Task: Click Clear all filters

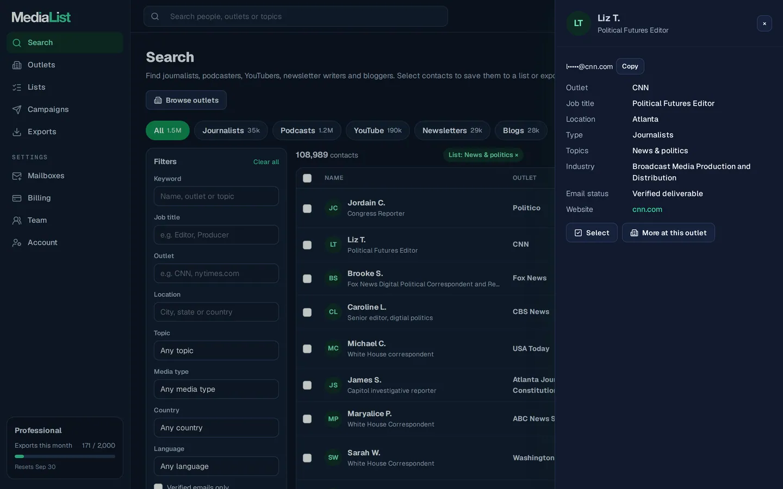Action: pyautogui.click(x=266, y=162)
